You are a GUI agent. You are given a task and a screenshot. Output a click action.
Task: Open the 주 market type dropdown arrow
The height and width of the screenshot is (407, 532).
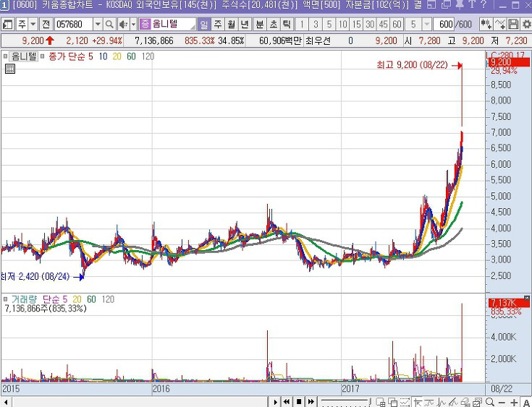(x=33, y=25)
